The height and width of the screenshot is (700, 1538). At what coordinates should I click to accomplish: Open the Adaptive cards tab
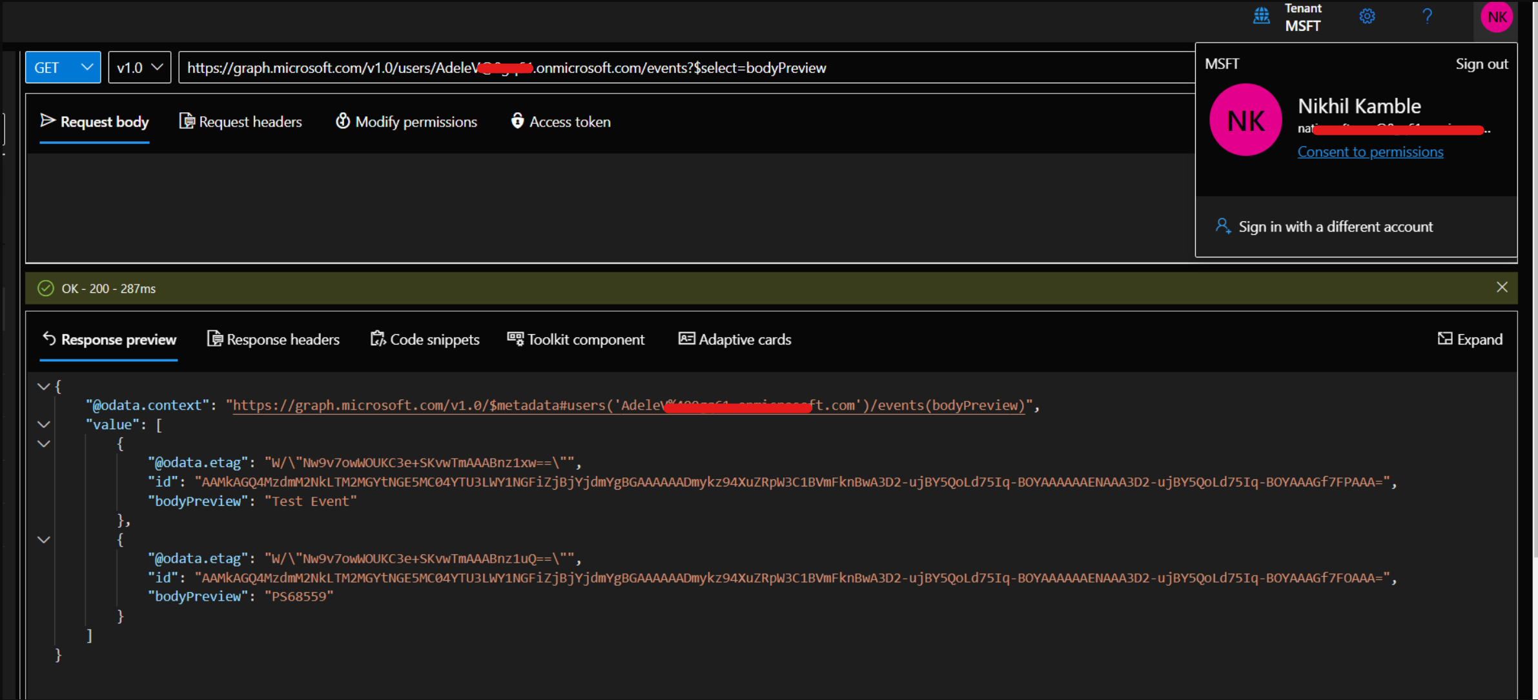click(x=735, y=339)
